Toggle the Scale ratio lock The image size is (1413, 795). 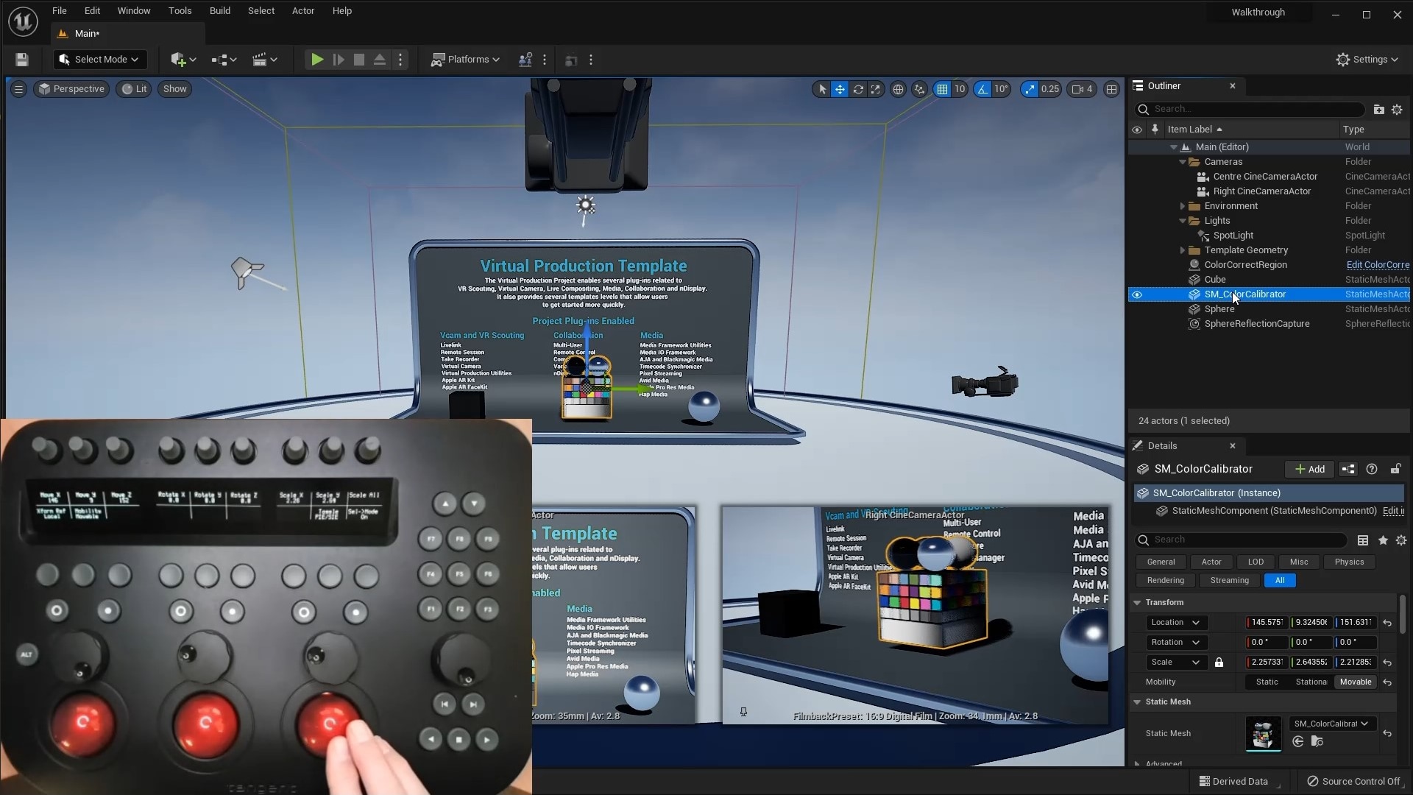pyautogui.click(x=1219, y=662)
